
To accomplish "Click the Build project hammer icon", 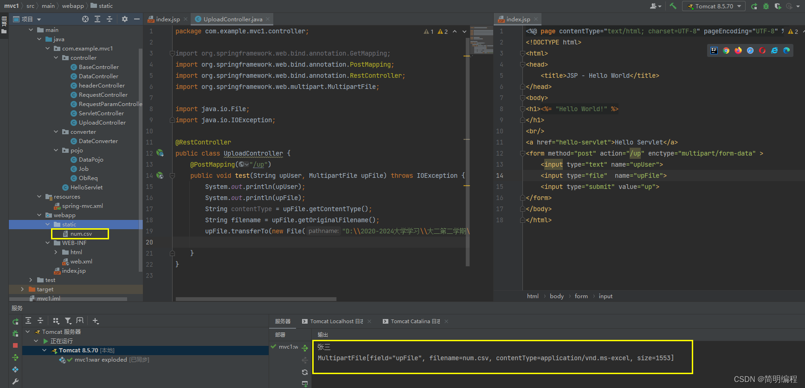I will click(673, 6).
